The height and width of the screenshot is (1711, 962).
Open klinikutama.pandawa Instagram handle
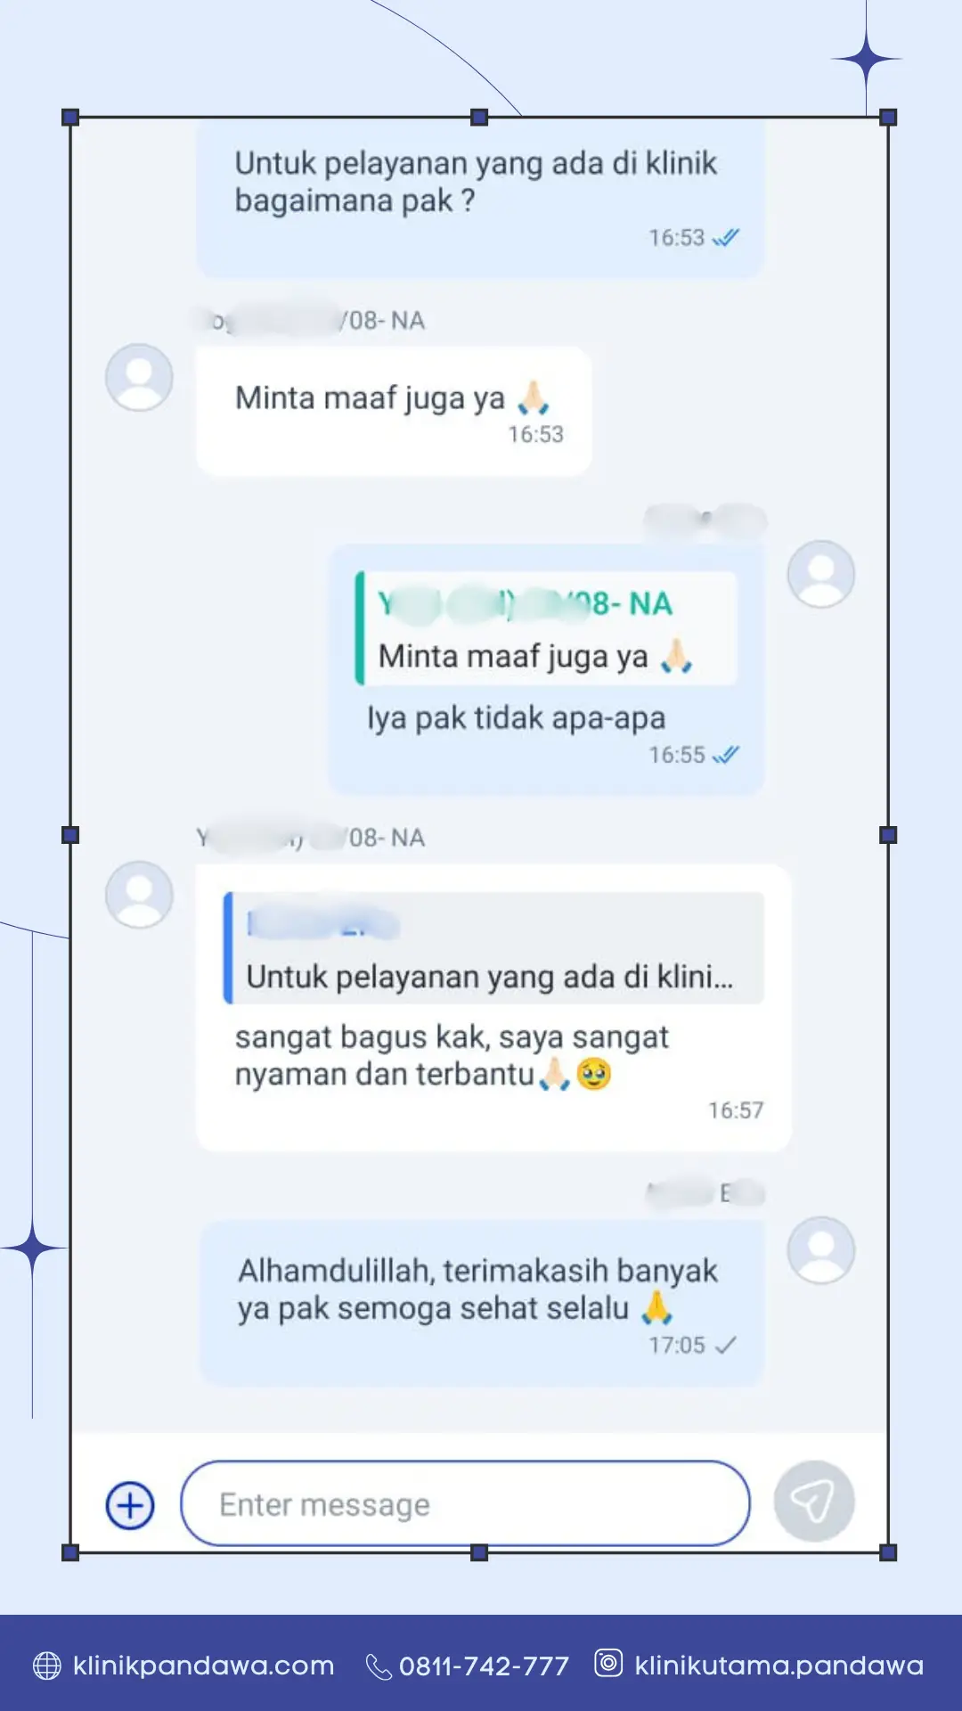click(779, 1665)
